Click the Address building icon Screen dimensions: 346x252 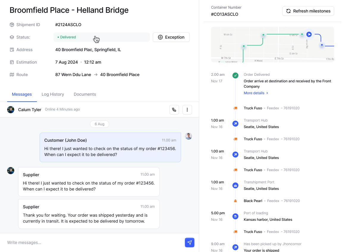pyautogui.click(x=12, y=50)
